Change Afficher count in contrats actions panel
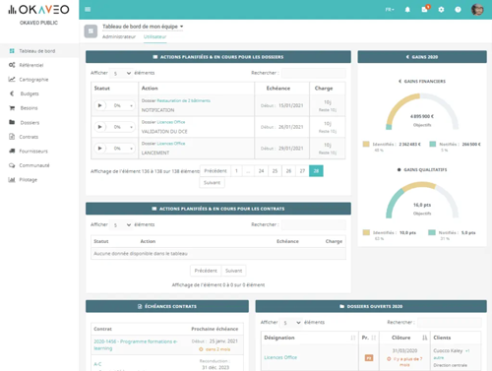Viewport: 492px width, 371px height. pyautogui.click(x=122, y=225)
